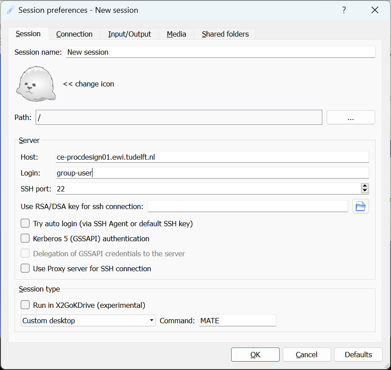391x370 pixels.
Task: Click the Defaults button
Action: pyautogui.click(x=358, y=355)
